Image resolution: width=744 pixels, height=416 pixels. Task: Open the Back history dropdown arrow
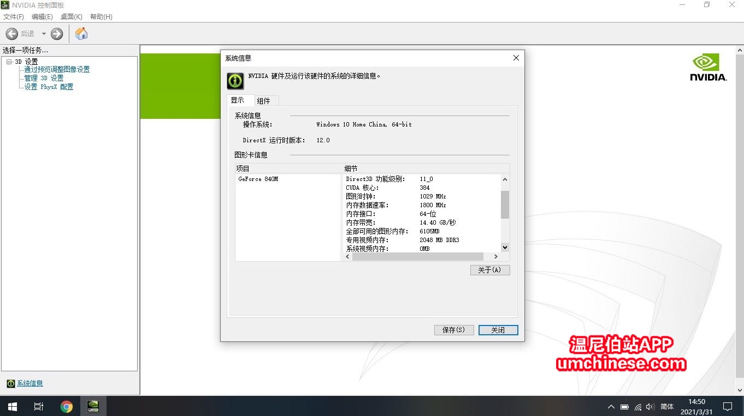(44, 34)
